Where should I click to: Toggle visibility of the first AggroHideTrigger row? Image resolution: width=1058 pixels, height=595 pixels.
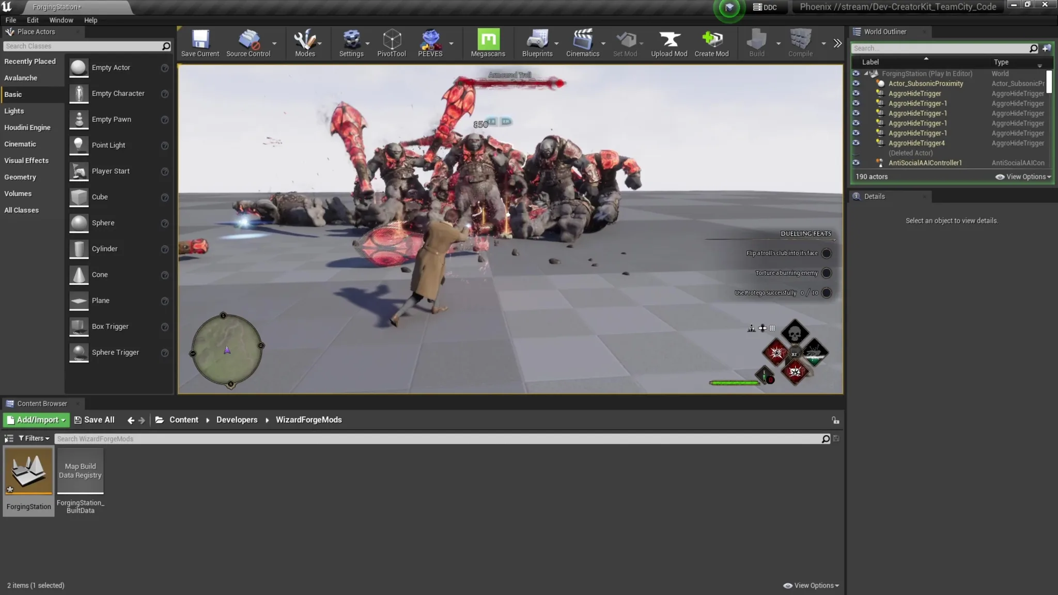856,93
